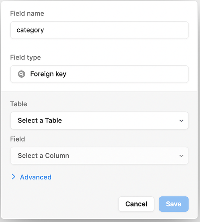The height and width of the screenshot is (222, 200).
Task: Click the Cancel button
Action: point(136,204)
